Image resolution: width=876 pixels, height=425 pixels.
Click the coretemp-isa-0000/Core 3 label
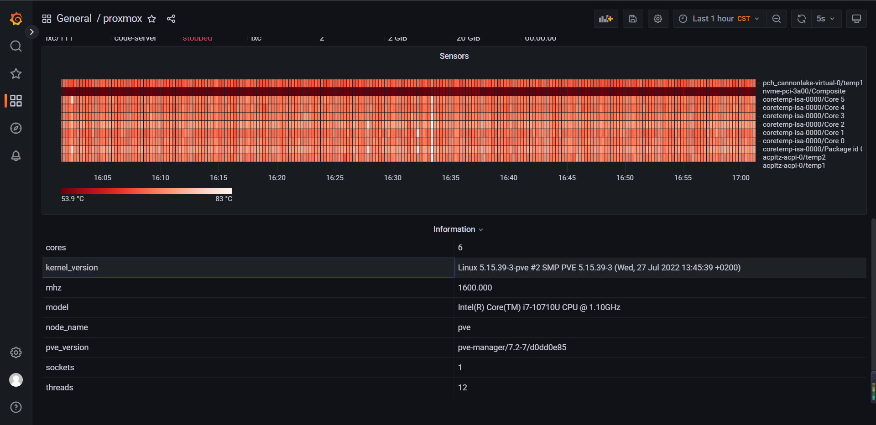(x=803, y=116)
